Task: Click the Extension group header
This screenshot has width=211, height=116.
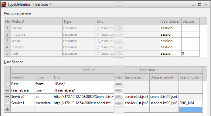Action: [x=147, y=70]
